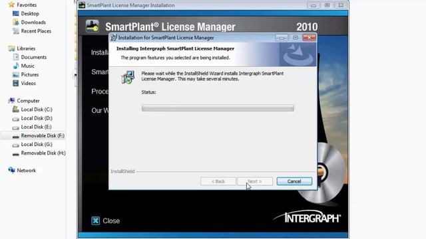This screenshot has height=239, width=426.
Task: Click the Removable Disk (F:) drive icon
Action: coord(16,136)
